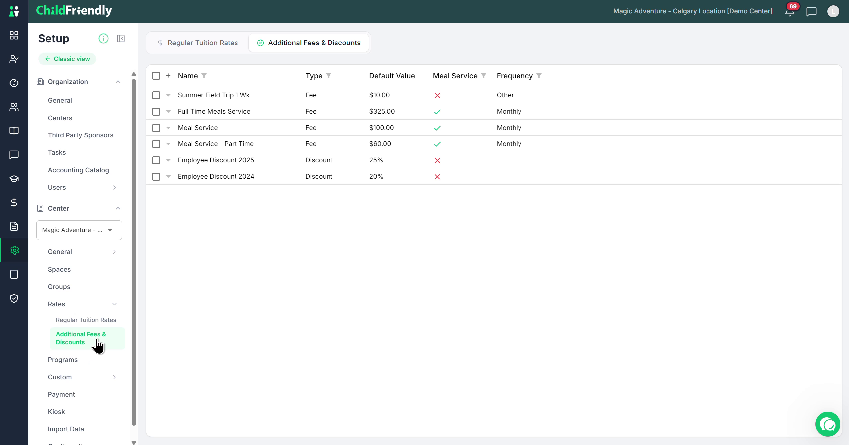
Task: Collapse the Organization section
Action: pyautogui.click(x=118, y=82)
